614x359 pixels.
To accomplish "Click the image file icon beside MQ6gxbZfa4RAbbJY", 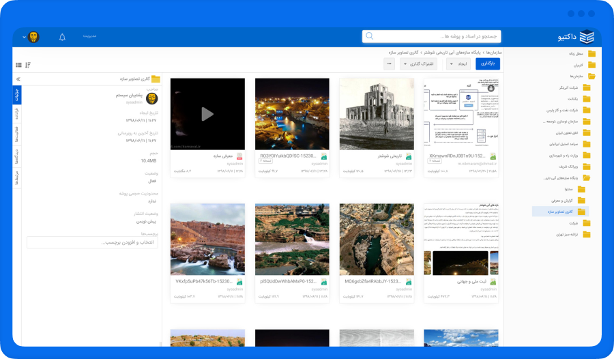I will coord(409,282).
